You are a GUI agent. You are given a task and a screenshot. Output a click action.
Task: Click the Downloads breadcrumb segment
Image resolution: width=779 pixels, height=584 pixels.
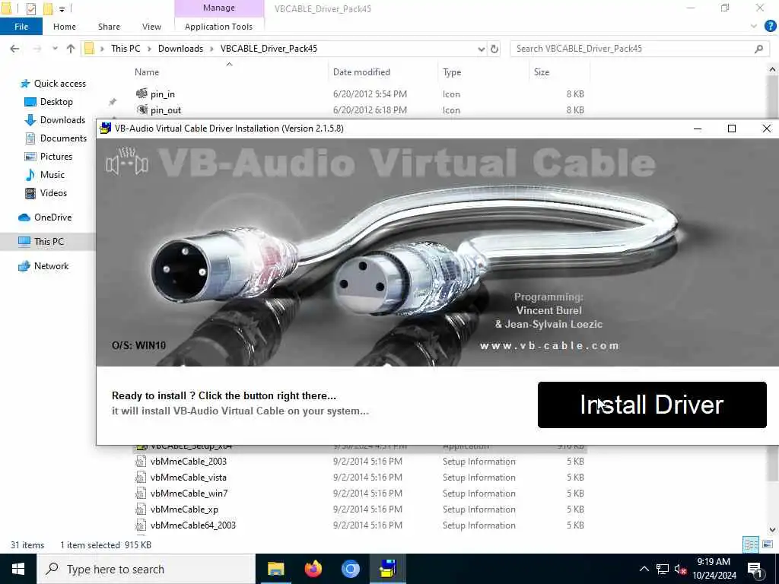(x=180, y=49)
